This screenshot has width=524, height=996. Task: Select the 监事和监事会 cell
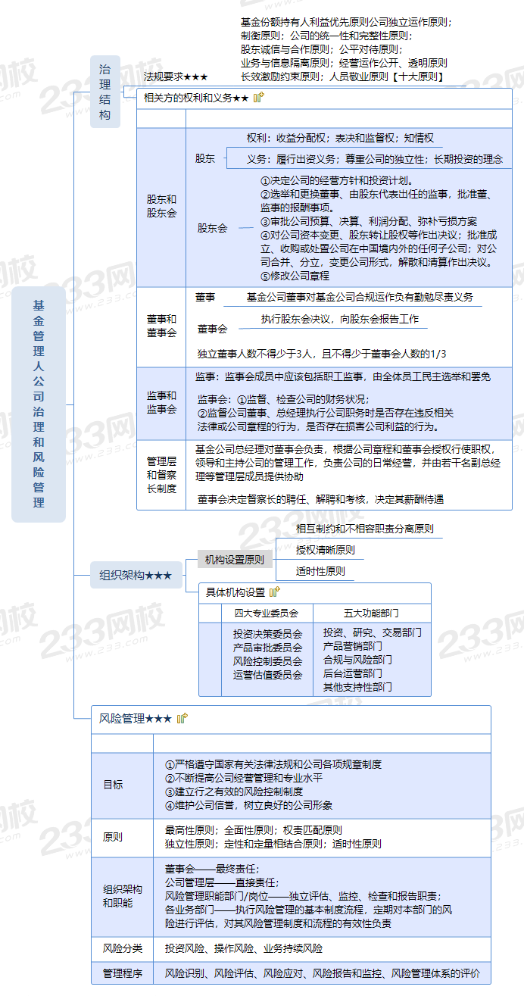coord(161,402)
